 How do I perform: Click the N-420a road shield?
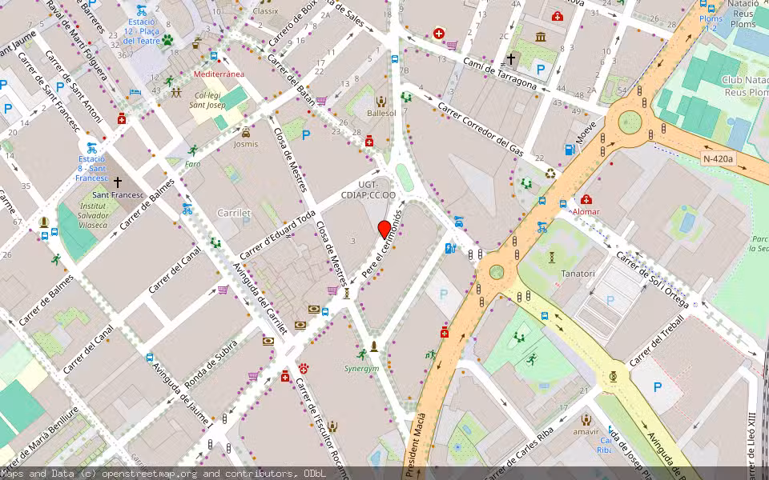tap(718, 158)
